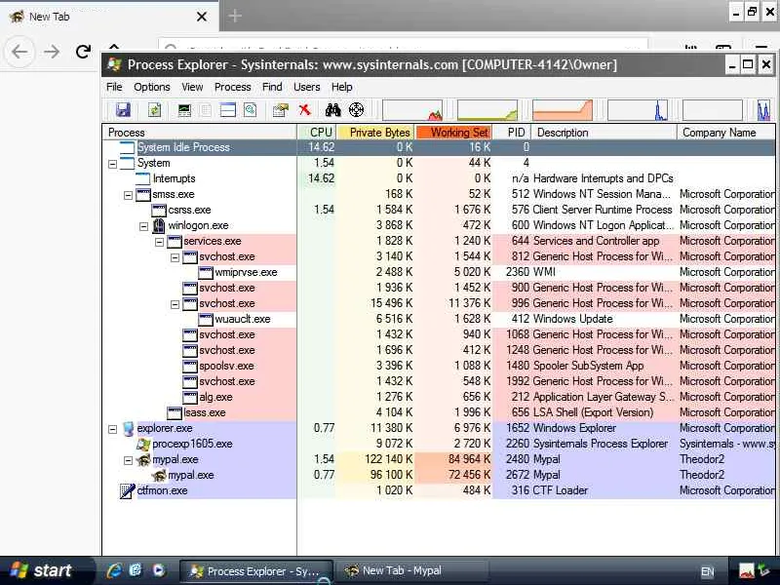Click the child mypal.exe icon, PID 2672
The height and width of the screenshot is (585, 780).
click(159, 475)
